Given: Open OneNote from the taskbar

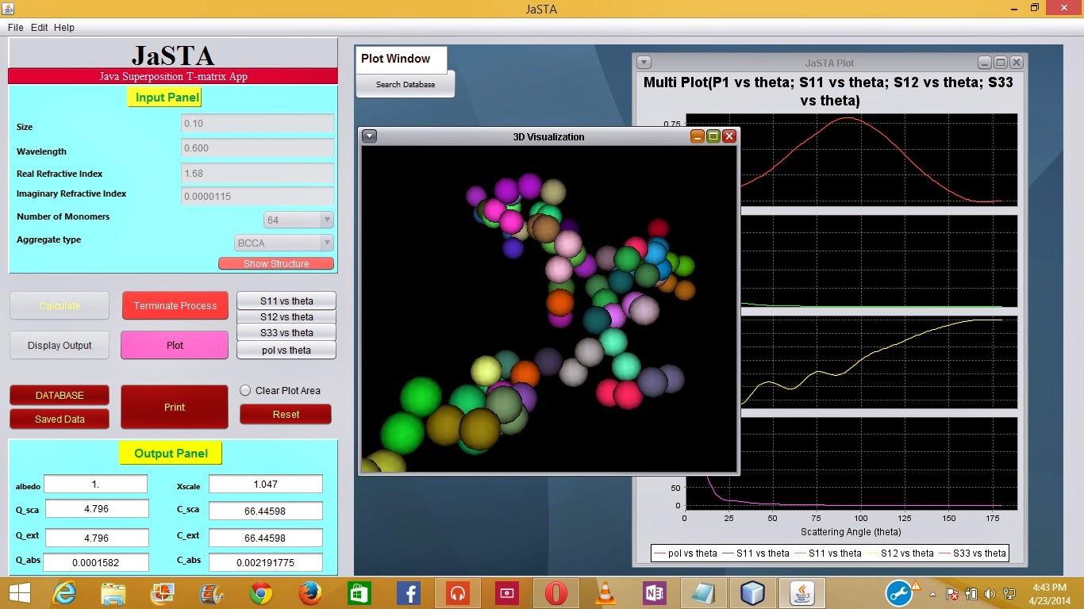Looking at the screenshot, I should [x=652, y=593].
